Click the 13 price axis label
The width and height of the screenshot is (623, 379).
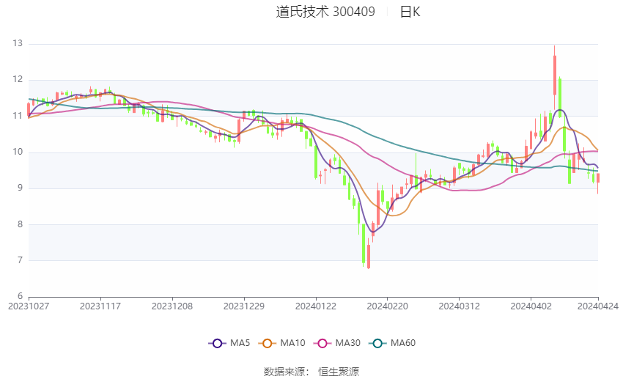(18, 43)
